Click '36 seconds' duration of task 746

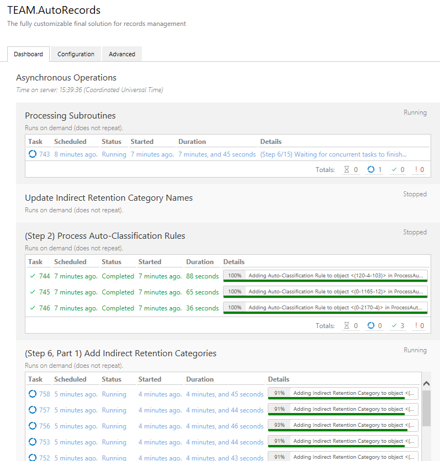click(203, 308)
